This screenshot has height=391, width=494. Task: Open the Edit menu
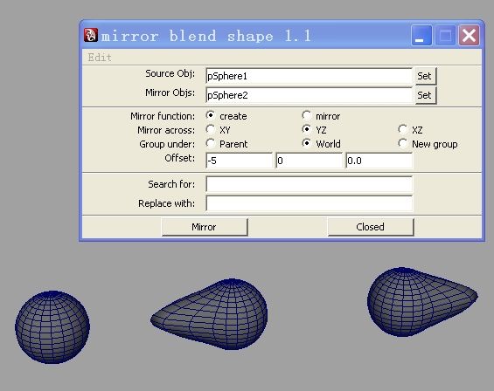point(100,58)
